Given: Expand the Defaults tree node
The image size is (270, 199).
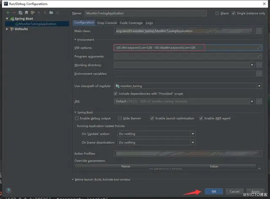Looking at the screenshot, I should click(x=7, y=29).
